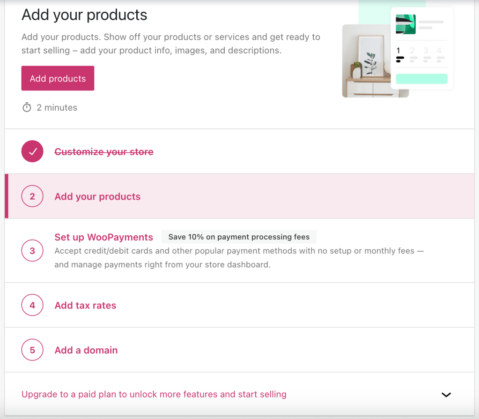Click the stopwatch icon beside 2 minutes
The height and width of the screenshot is (419, 479).
27,107
